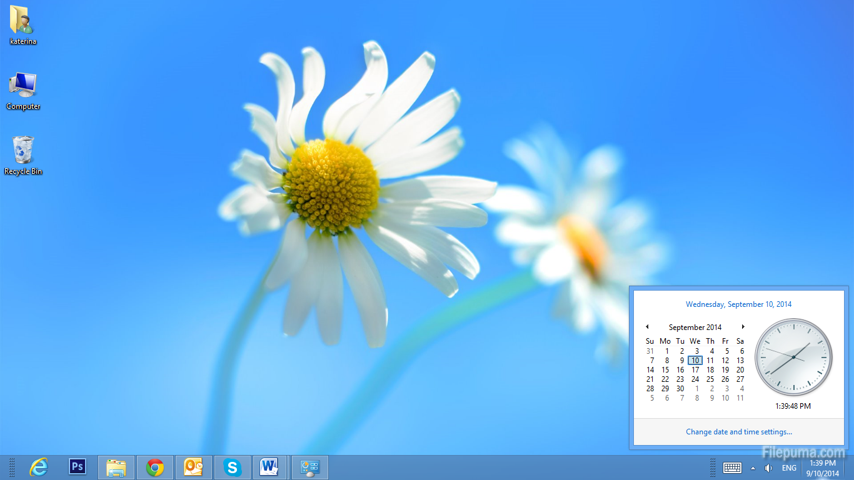Show hidden icons in the system tray
The width and height of the screenshot is (854, 480).
[753, 468]
